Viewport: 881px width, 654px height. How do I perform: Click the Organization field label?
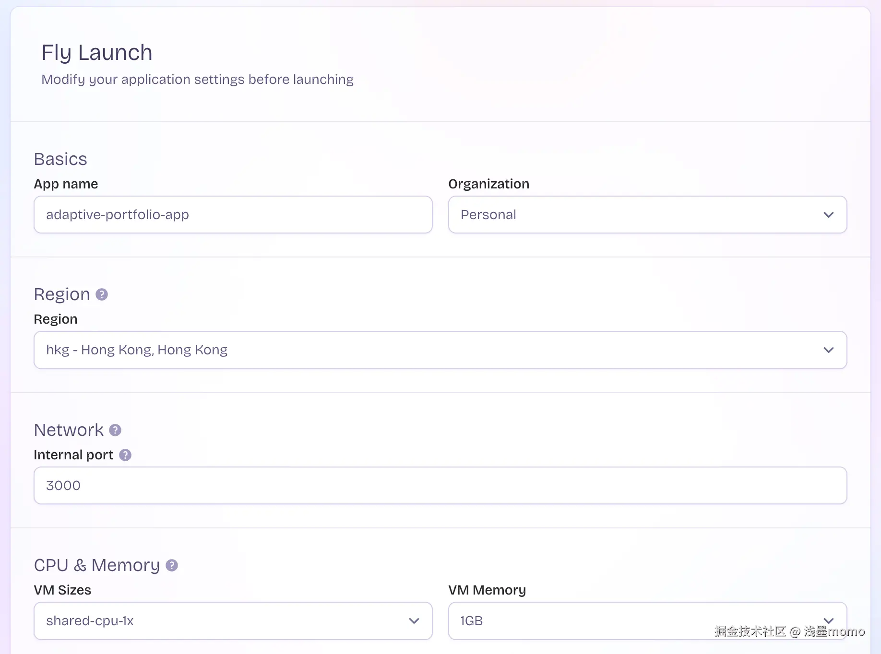point(488,184)
